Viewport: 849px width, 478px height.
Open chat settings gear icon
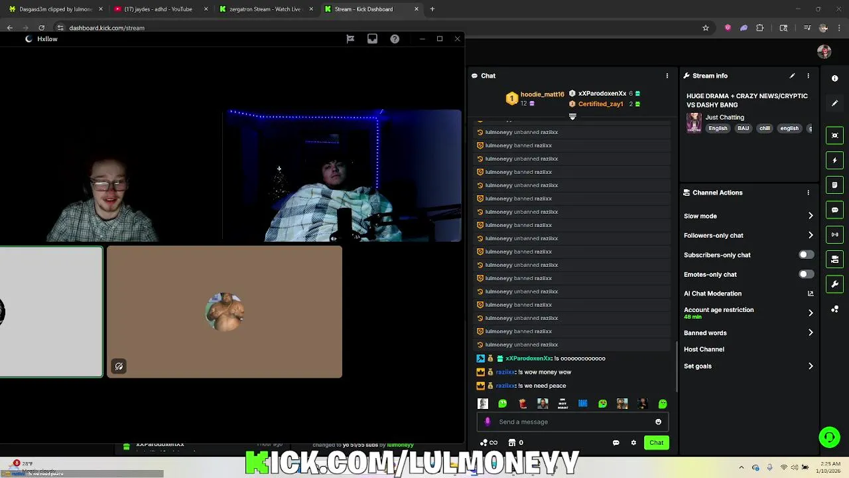tap(633, 443)
